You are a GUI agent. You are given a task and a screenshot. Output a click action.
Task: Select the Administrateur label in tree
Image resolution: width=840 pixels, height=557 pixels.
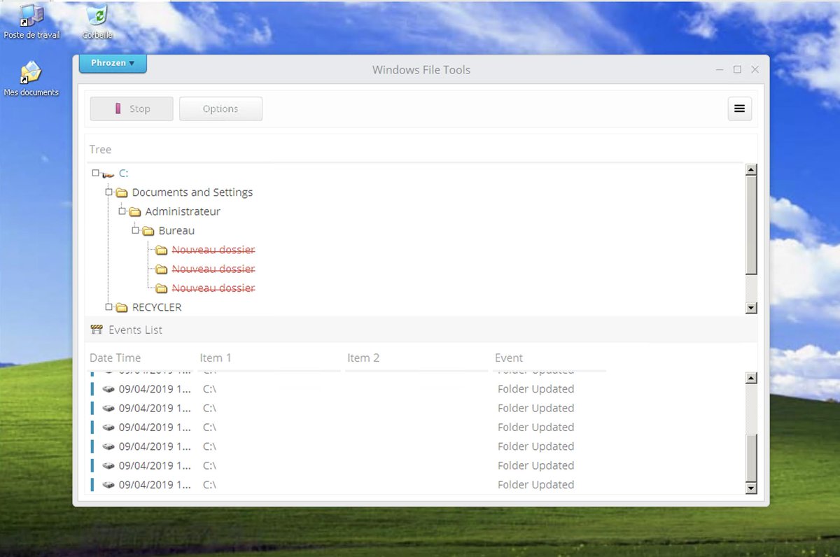pyautogui.click(x=183, y=211)
